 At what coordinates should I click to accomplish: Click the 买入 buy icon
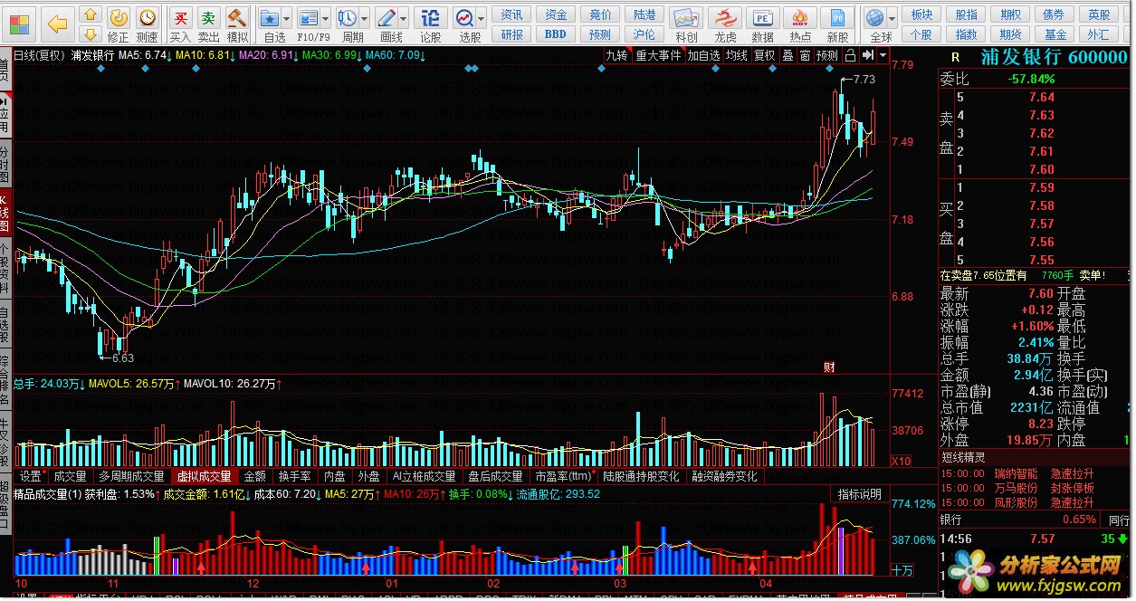point(181,17)
